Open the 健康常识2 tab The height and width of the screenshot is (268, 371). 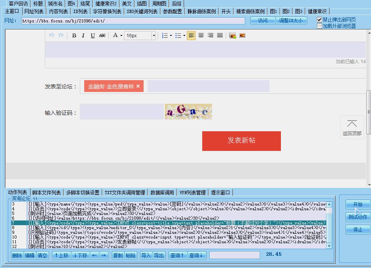coord(106,4)
